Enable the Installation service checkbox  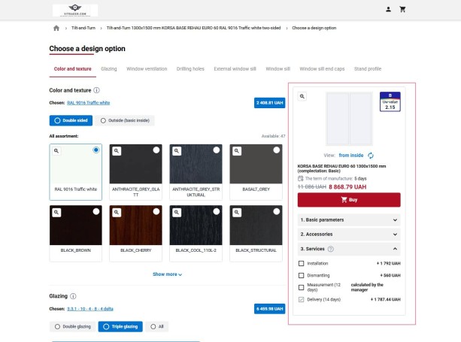tap(302, 264)
